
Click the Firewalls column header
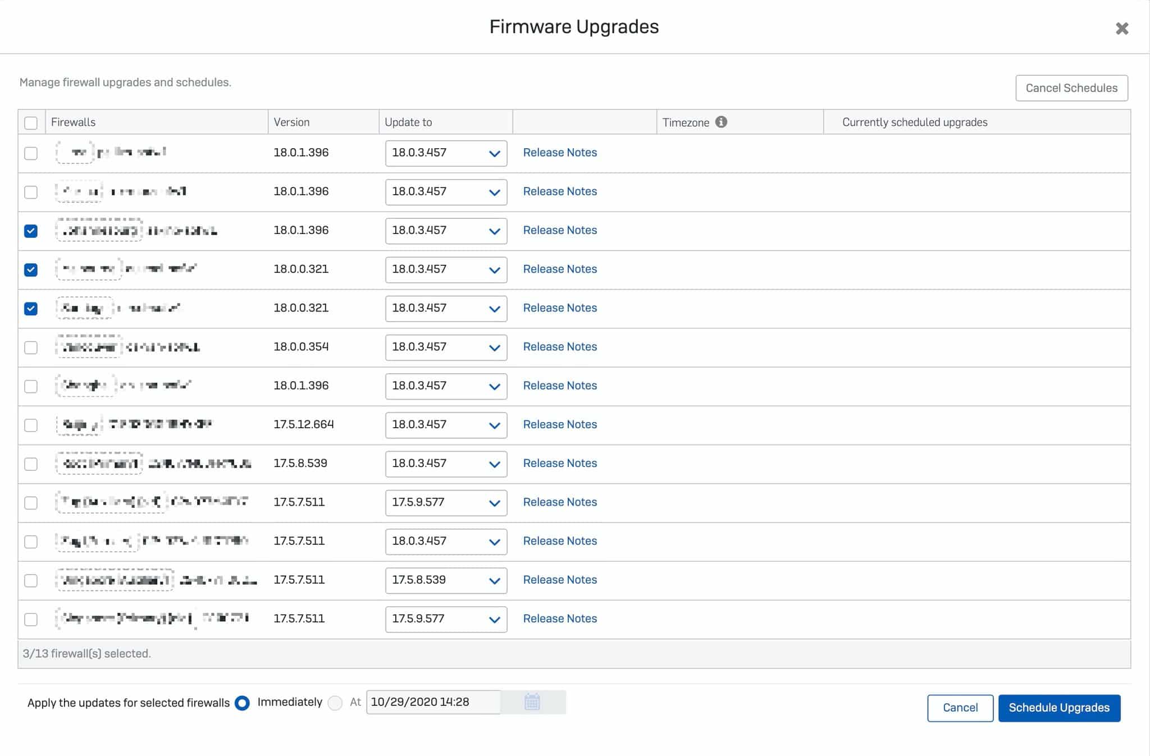(74, 122)
